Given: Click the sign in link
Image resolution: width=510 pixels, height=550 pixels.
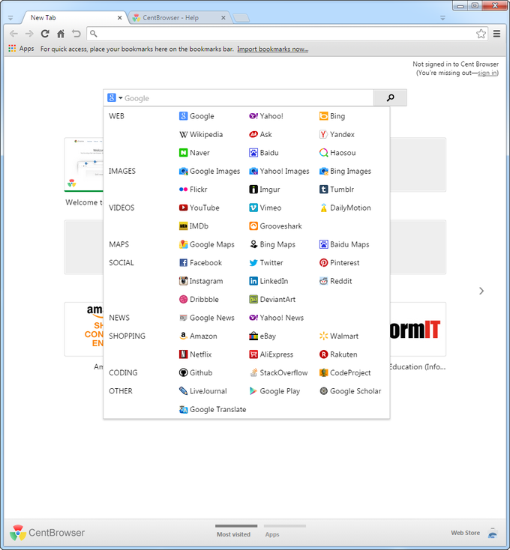Looking at the screenshot, I should tap(487, 73).
